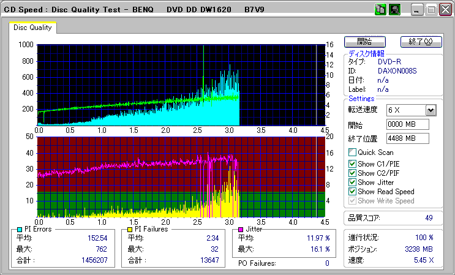Click the Jitter average 11.97 %
This screenshot has width=455, height=275.
tap(318, 238)
